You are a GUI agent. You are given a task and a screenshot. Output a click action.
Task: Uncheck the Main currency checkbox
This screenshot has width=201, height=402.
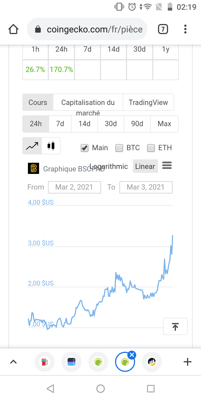pos(85,148)
